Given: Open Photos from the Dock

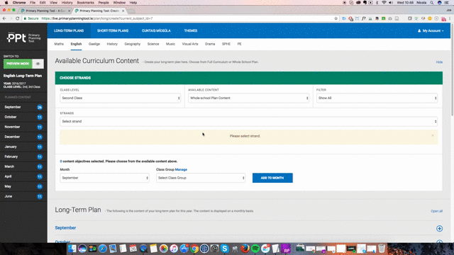Looking at the screenshot, I should click(x=164, y=249).
